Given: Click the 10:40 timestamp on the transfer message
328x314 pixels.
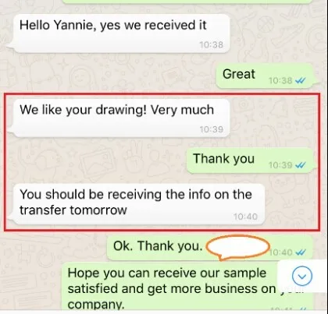Looking at the screenshot, I should [245, 217].
